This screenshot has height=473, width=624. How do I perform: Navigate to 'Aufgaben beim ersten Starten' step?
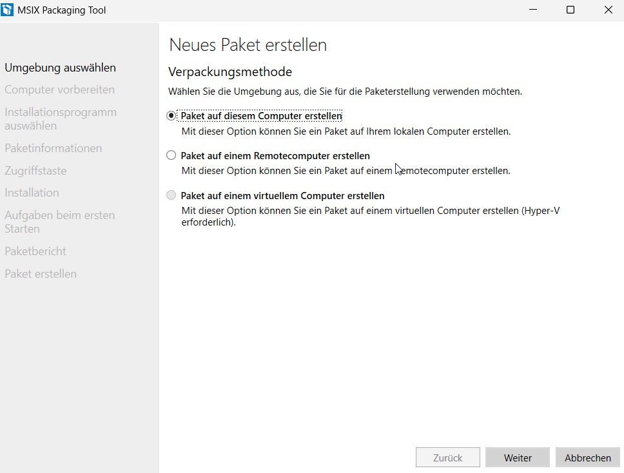click(x=59, y=222)
